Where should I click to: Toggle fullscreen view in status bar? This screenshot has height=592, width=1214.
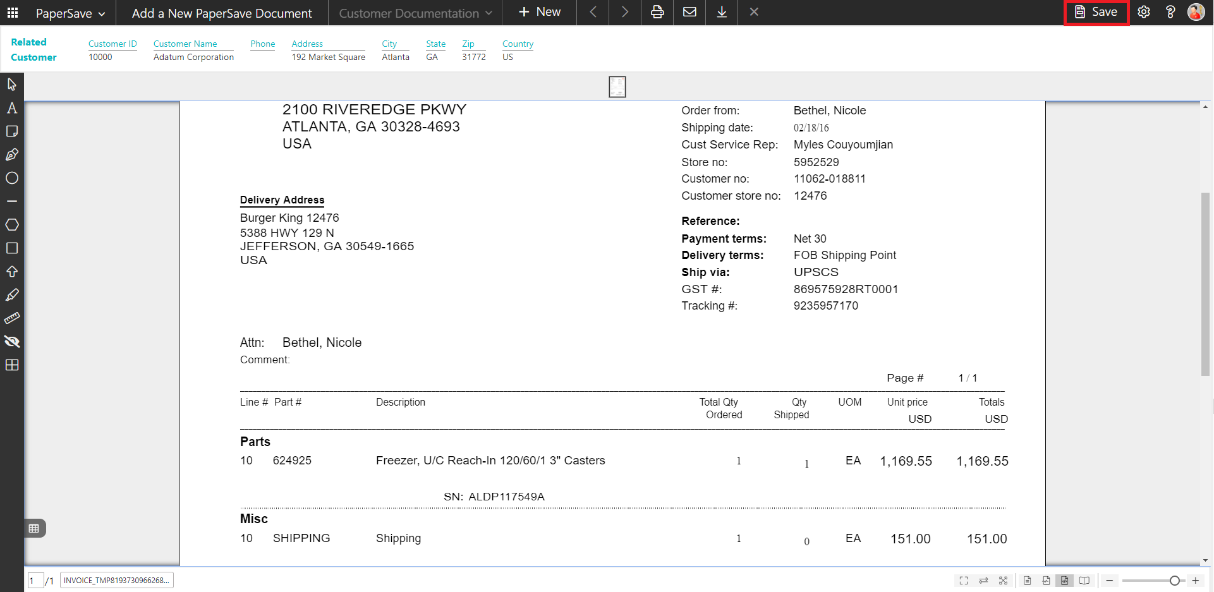point(964,581)
